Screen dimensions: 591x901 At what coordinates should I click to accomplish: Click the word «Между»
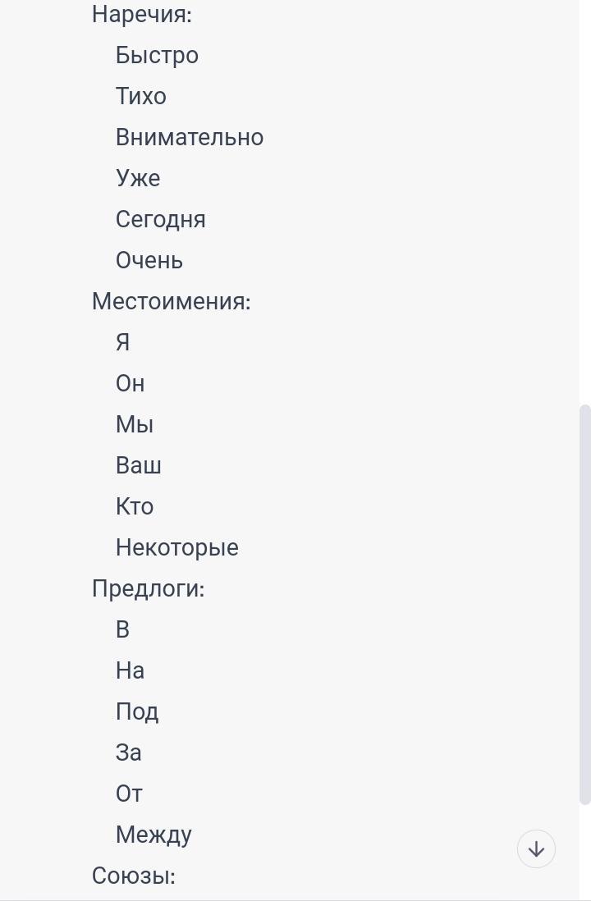tap(153, 835)
